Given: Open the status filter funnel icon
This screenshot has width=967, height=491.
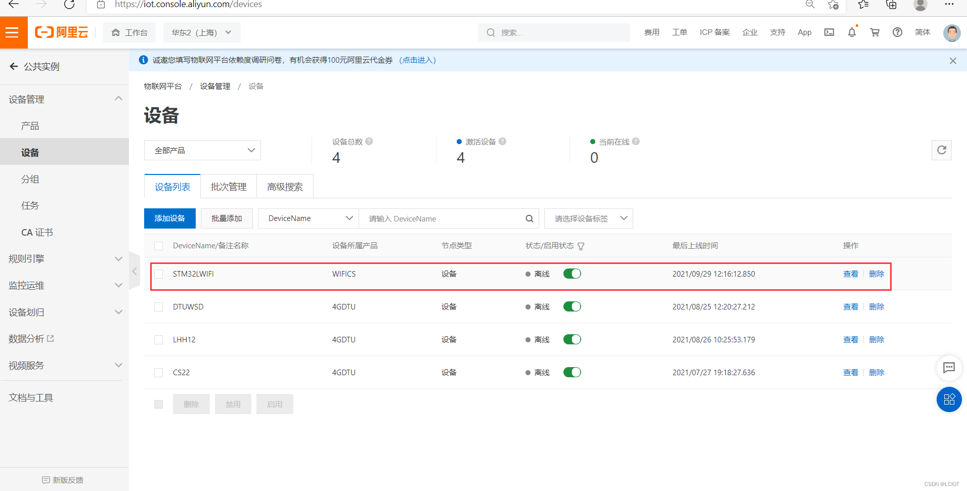Looking at the screenshot, I should click(x=581, y=246).
